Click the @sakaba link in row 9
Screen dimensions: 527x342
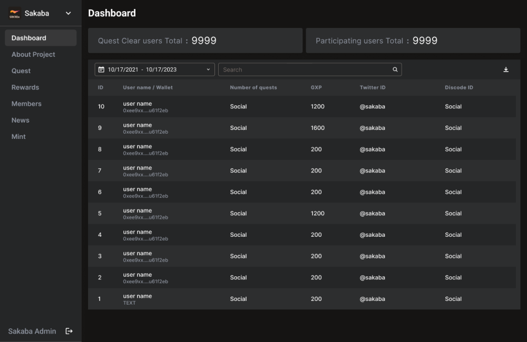372,128
